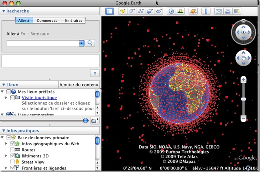The width and height of the screenshot is (260, 172).
Task: Expand Visite touristique folder
Action: 6,98
